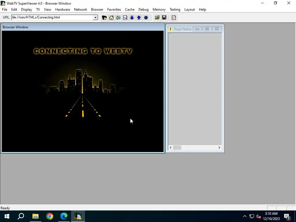
Task: Click the muted volume tray icon
Action: (259, 216)
